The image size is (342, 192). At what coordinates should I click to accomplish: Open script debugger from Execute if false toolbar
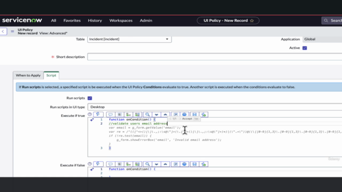click(204, 164)
